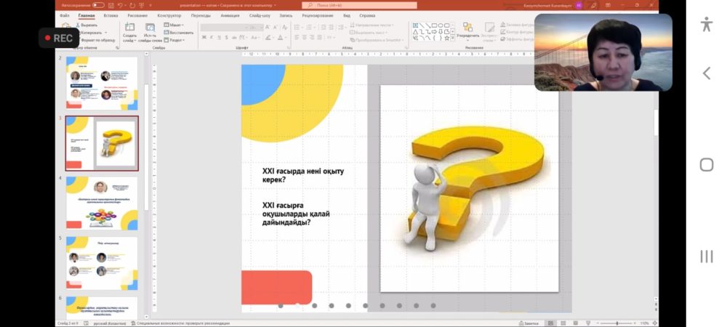Screen dimensions: 727x327
Task: Switch to the Главная ribbon tab
Action: (87, 15)
